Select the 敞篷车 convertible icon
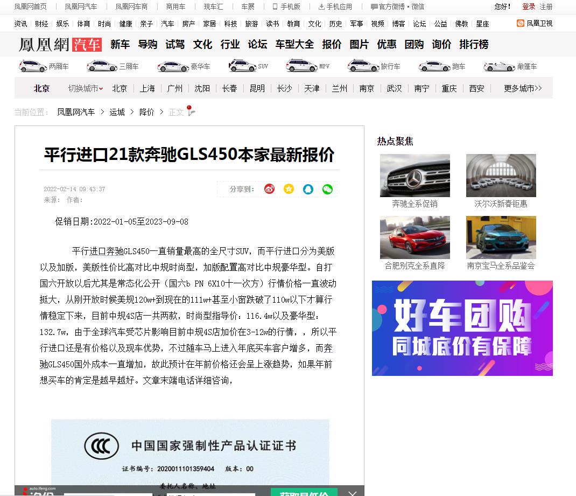Viewport: 576px width, 496px height. click(499, 66)
